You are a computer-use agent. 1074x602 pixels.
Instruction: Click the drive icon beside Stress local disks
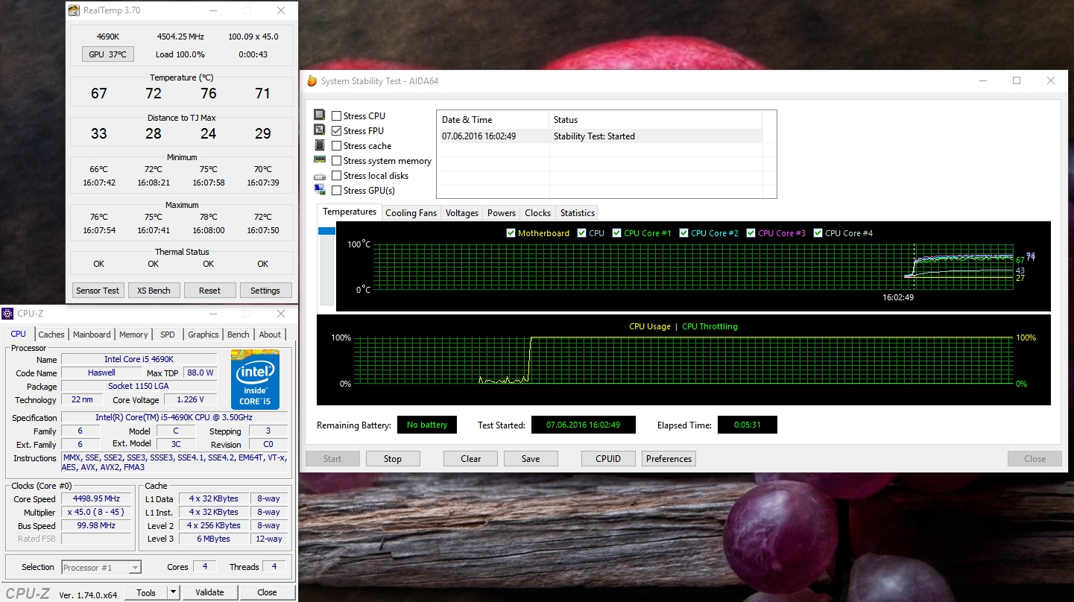(320, 176)
